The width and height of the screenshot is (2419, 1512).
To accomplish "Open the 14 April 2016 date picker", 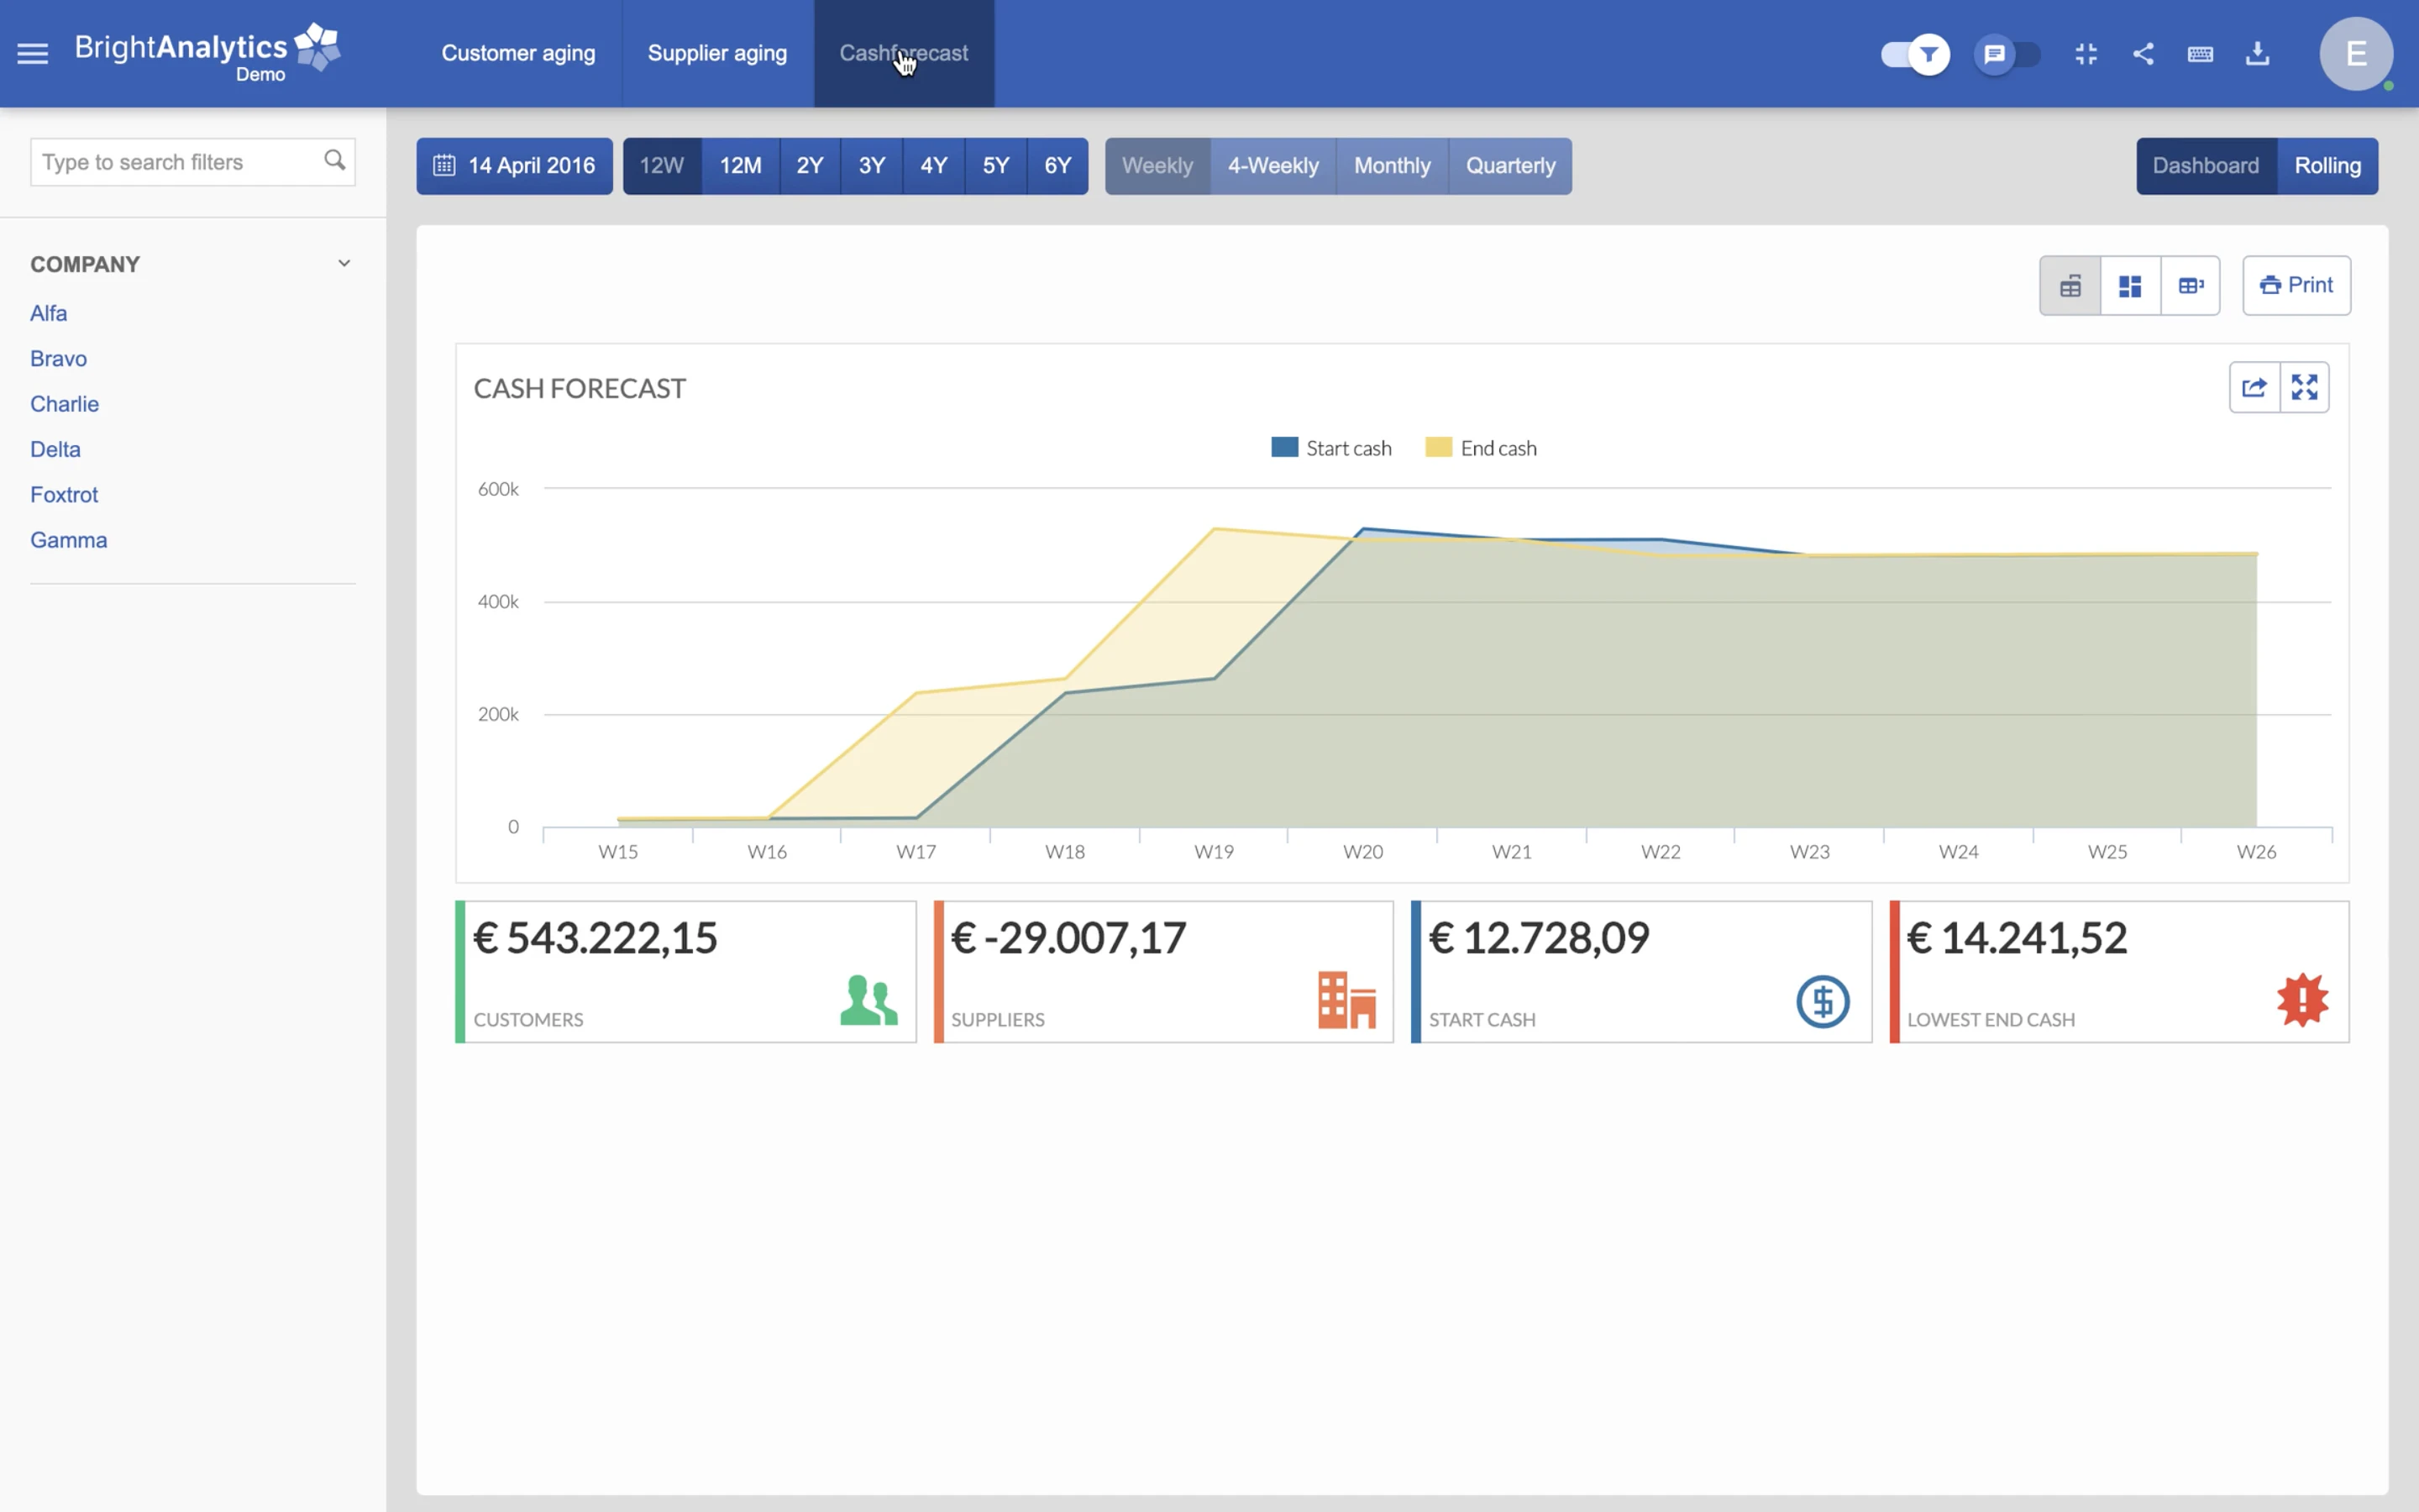I will click(514, 166).
